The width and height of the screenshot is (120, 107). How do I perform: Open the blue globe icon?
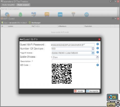87,15
